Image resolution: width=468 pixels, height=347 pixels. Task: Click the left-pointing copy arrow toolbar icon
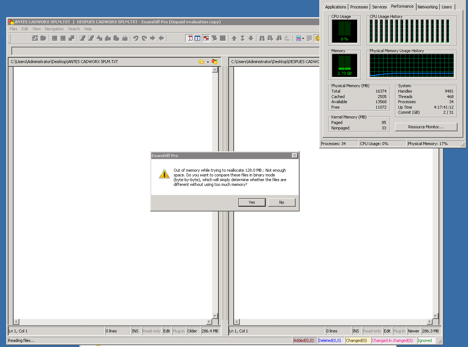click(x=161, y=38)
